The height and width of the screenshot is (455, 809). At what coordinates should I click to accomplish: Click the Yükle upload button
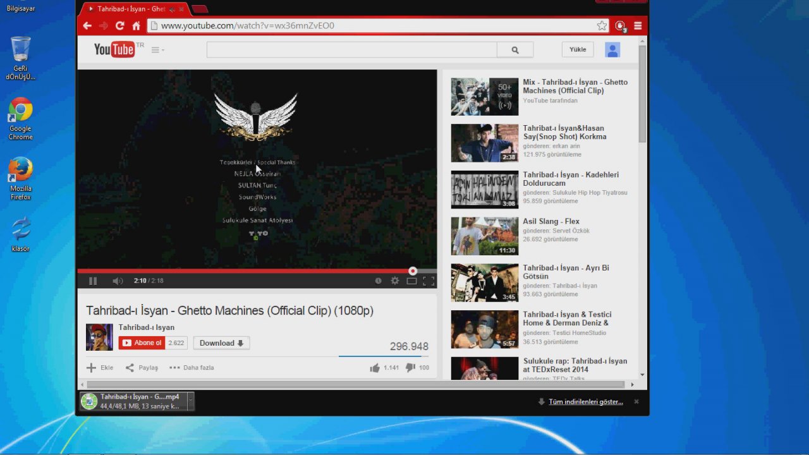(578, 49)
